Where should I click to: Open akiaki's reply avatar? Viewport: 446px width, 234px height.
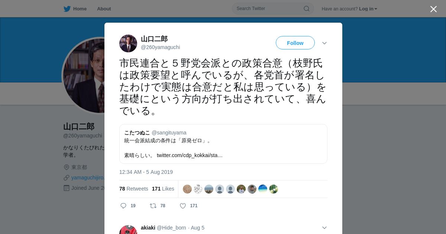(x=128, y=230)
